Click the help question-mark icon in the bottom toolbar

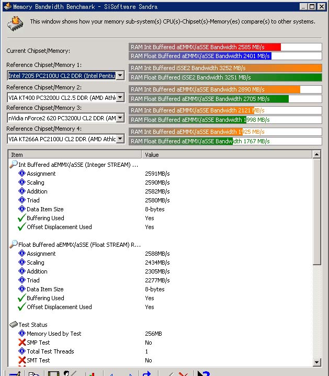(x=203, y=373)
